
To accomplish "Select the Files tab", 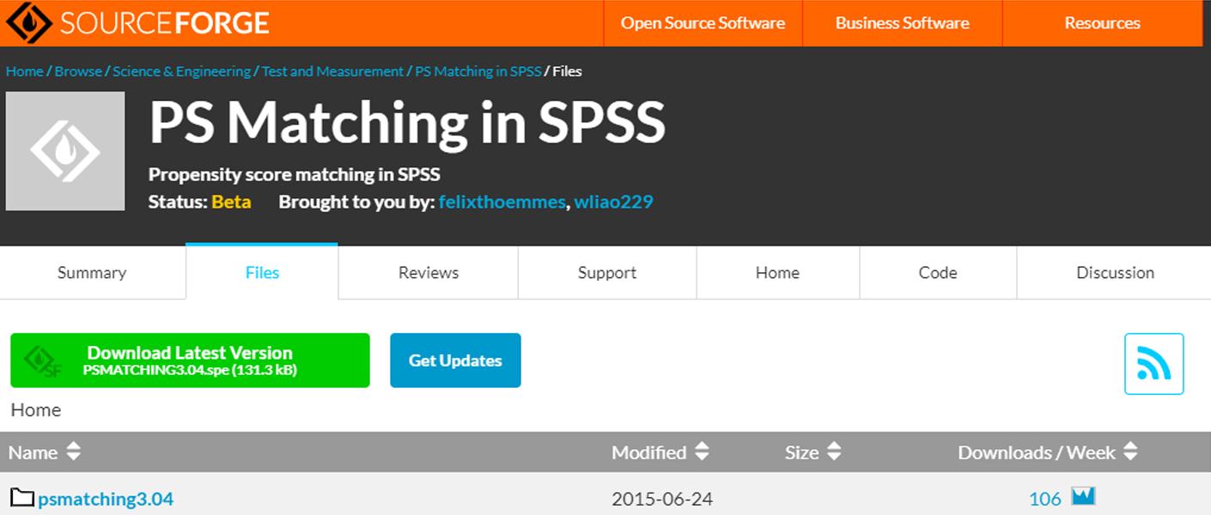I will click(x=262, y=273).
